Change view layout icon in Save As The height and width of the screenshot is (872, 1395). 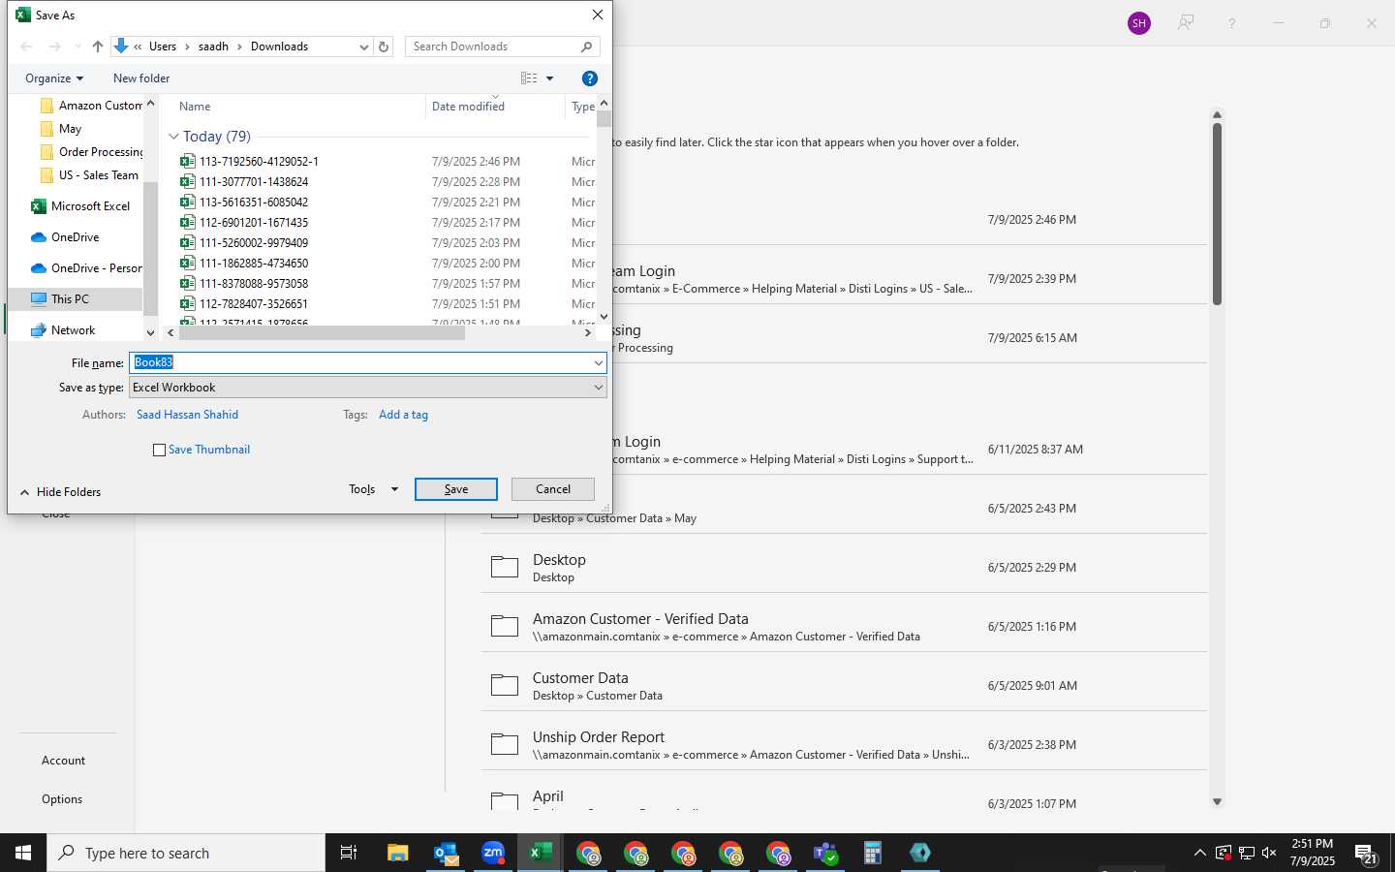[x=529, y=78]
